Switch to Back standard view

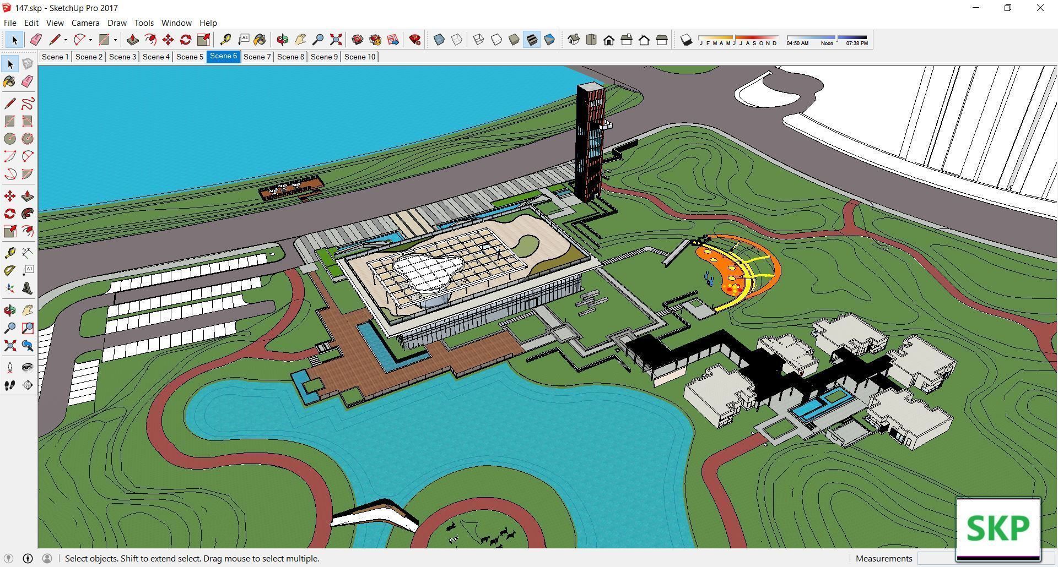(644, 40)
